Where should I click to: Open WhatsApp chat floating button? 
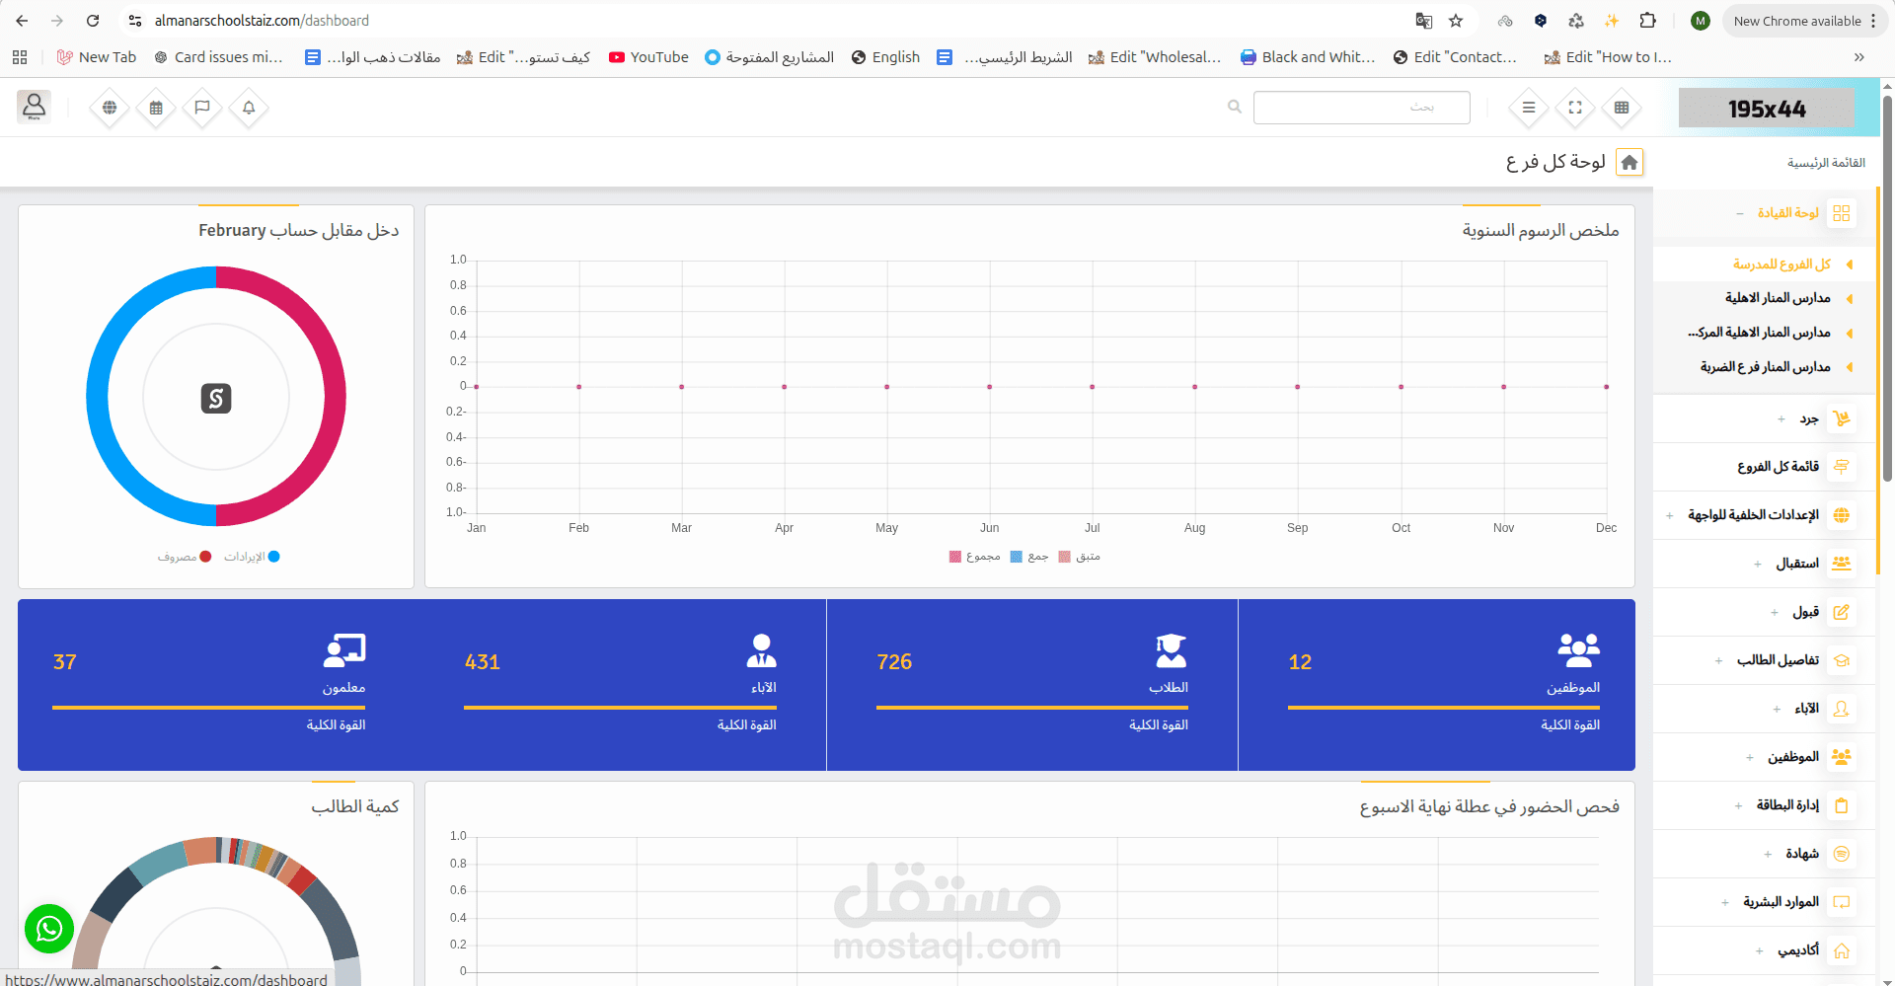pos(49,929)
